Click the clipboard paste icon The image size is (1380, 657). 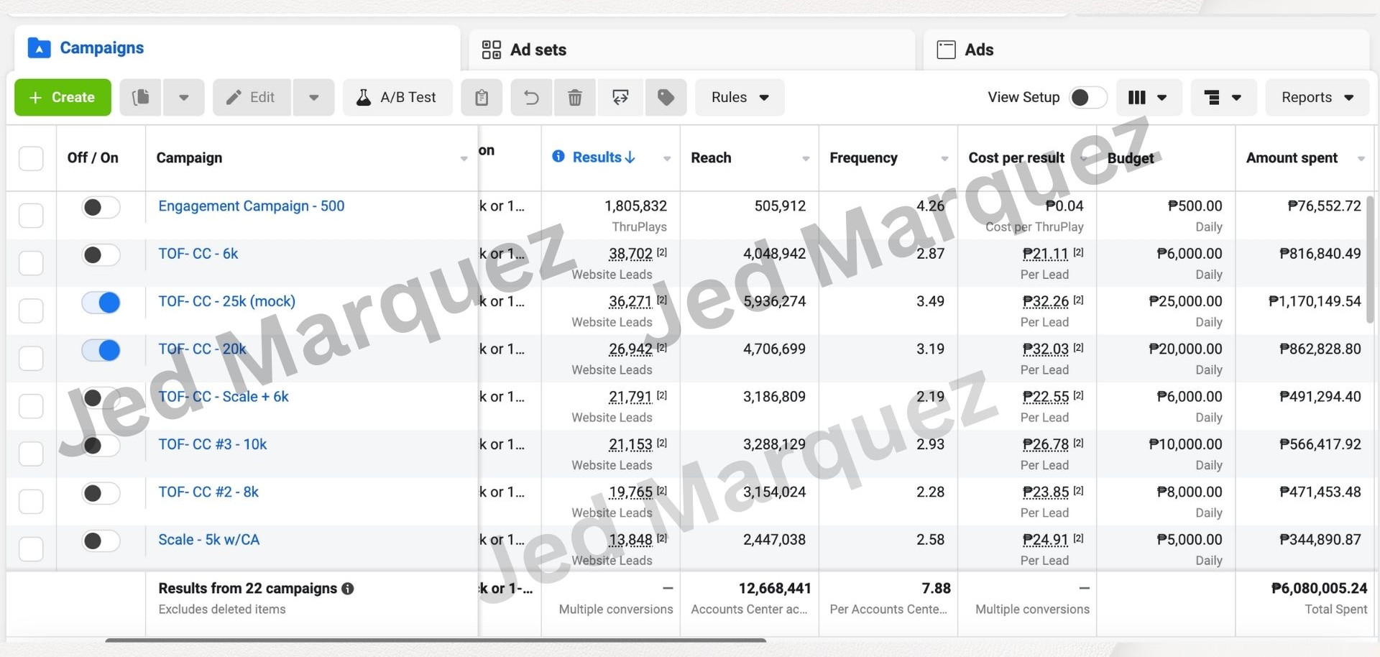coord(482,97)
